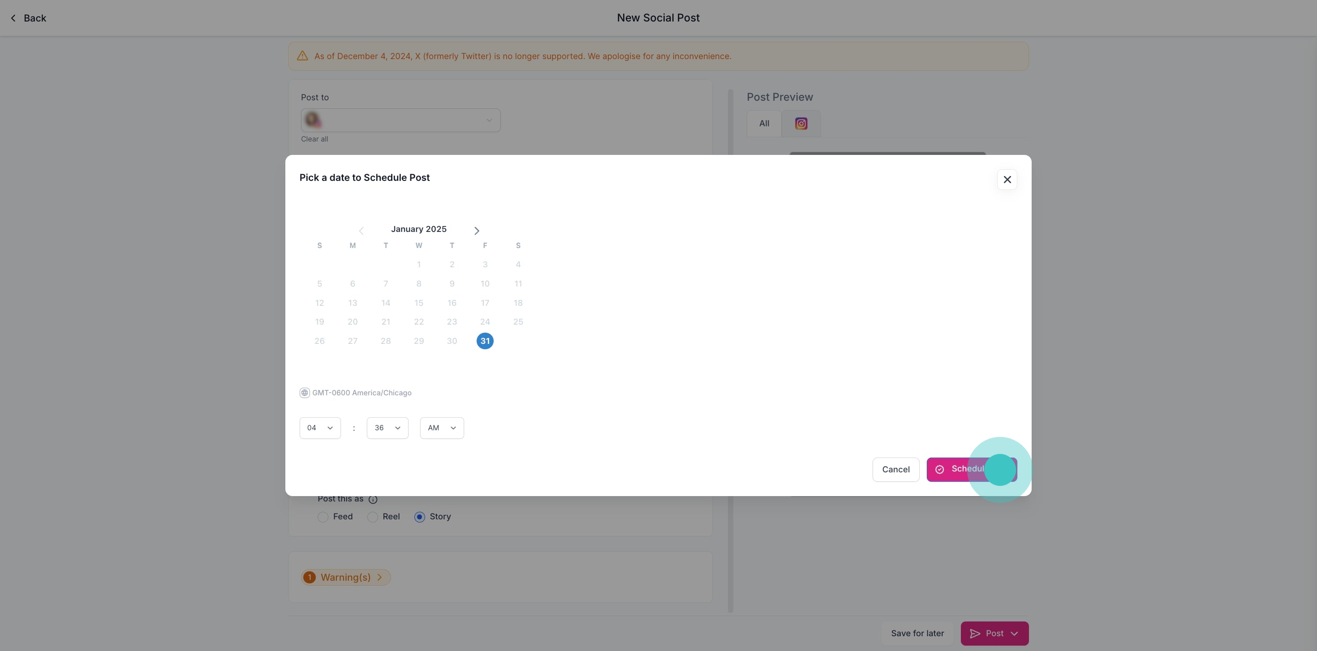Click the Cancel button
This screenshot has height=651, width=1317.
(x=896, y=470)
